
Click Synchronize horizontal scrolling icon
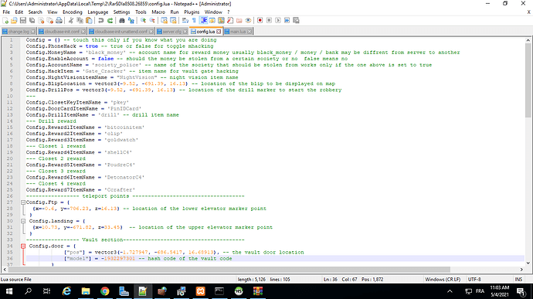pyautogui.click(x=173, y=20)
